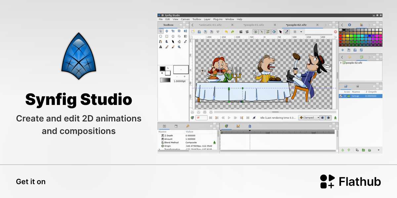Lower layer with green down arrow
Screen dimensions: 397x198
pos(348,150)
